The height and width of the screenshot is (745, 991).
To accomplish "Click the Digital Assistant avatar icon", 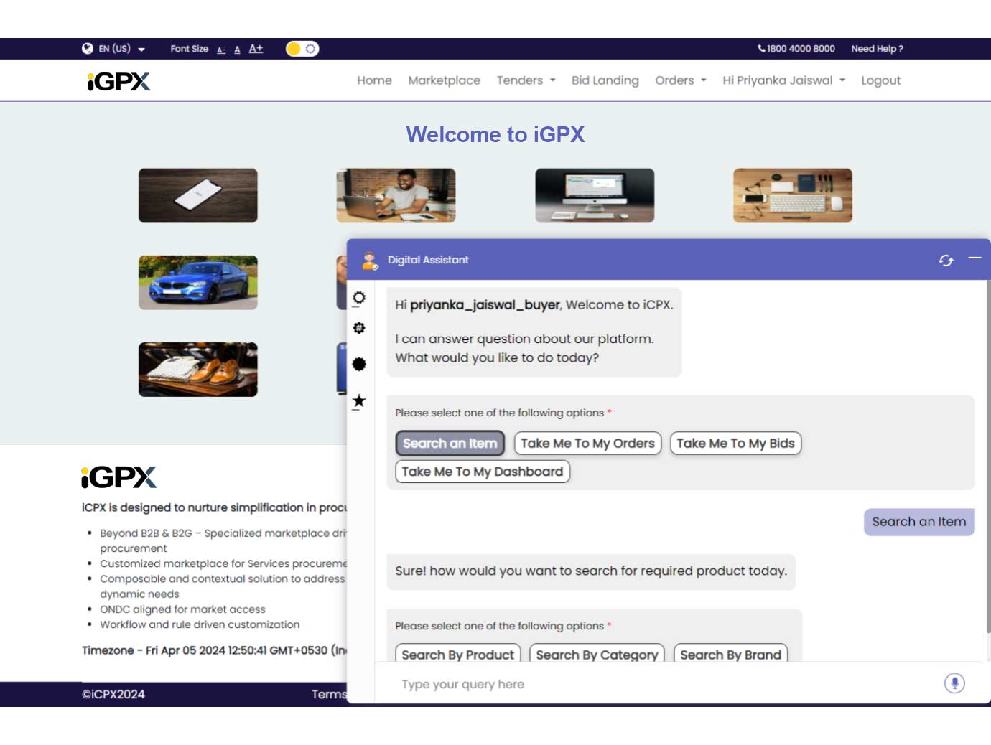I will coord(370,261).
